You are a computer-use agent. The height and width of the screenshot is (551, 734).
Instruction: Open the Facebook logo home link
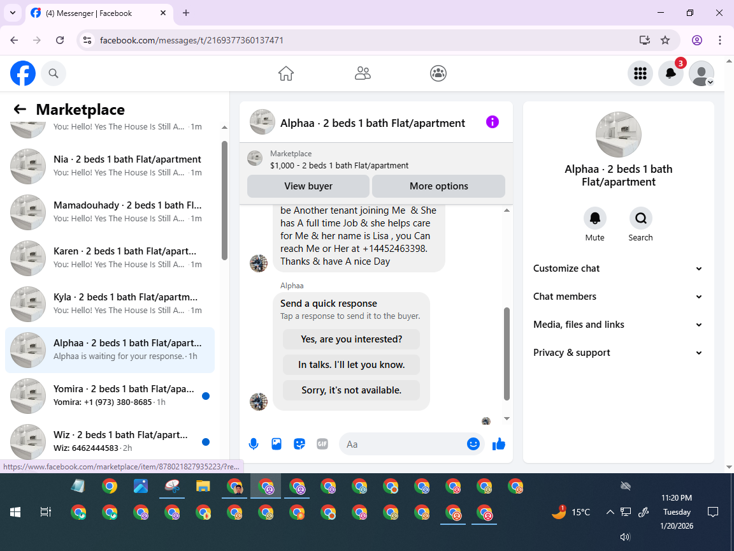coord(23,73)
